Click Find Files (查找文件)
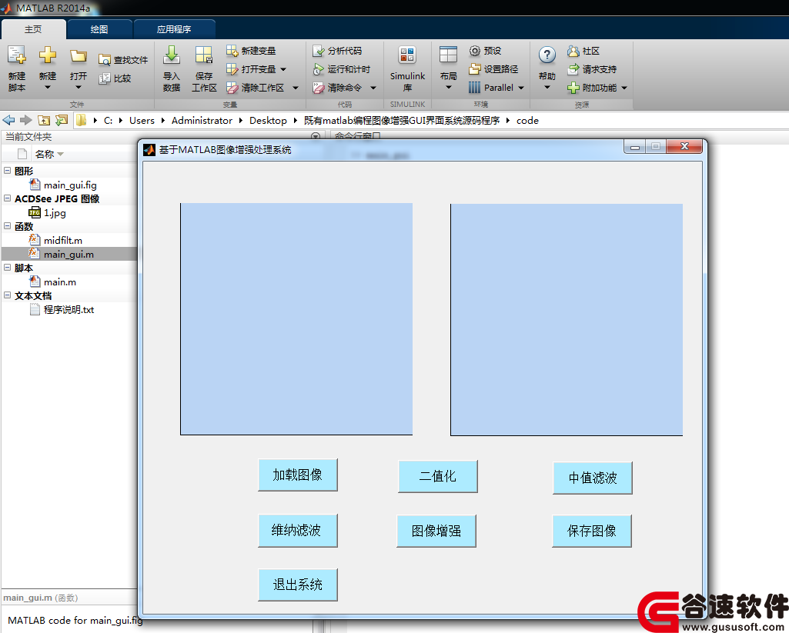This screenshot has width=789, height=633. (x=123, y=60)
